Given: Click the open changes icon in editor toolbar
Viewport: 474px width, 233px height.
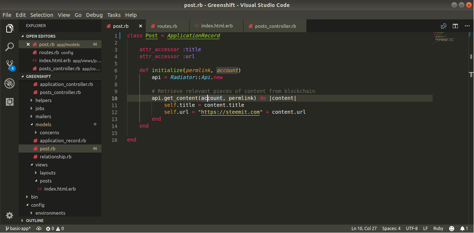Looking at the screenshot, I should (444, 26).
